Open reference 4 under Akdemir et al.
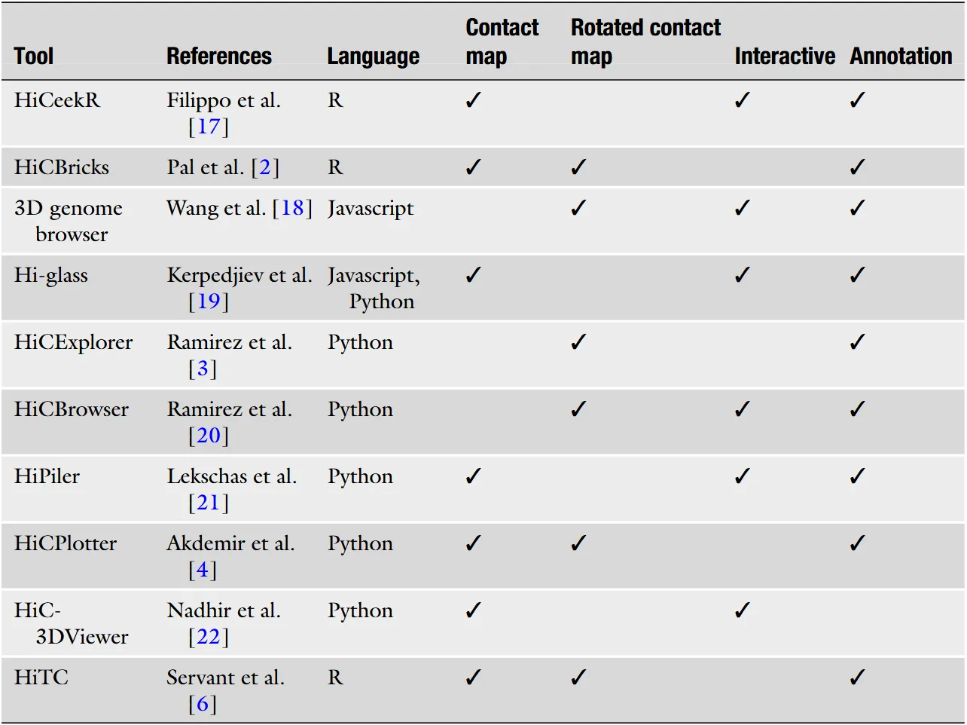The height and width of the screenshot is (725, 967). click(x=202, y=570)
